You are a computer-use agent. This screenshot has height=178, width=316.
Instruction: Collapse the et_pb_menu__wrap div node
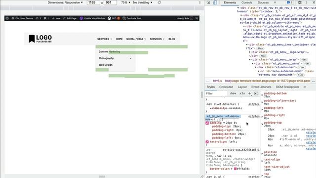tap(250, 59)
